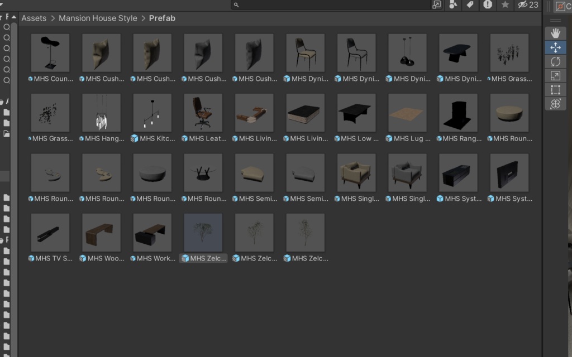Select the MHS Leather office chair prefab

pos(203,113)
